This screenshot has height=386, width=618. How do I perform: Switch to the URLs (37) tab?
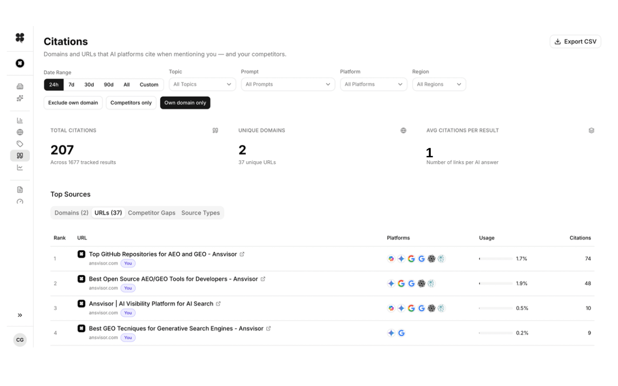108,213
